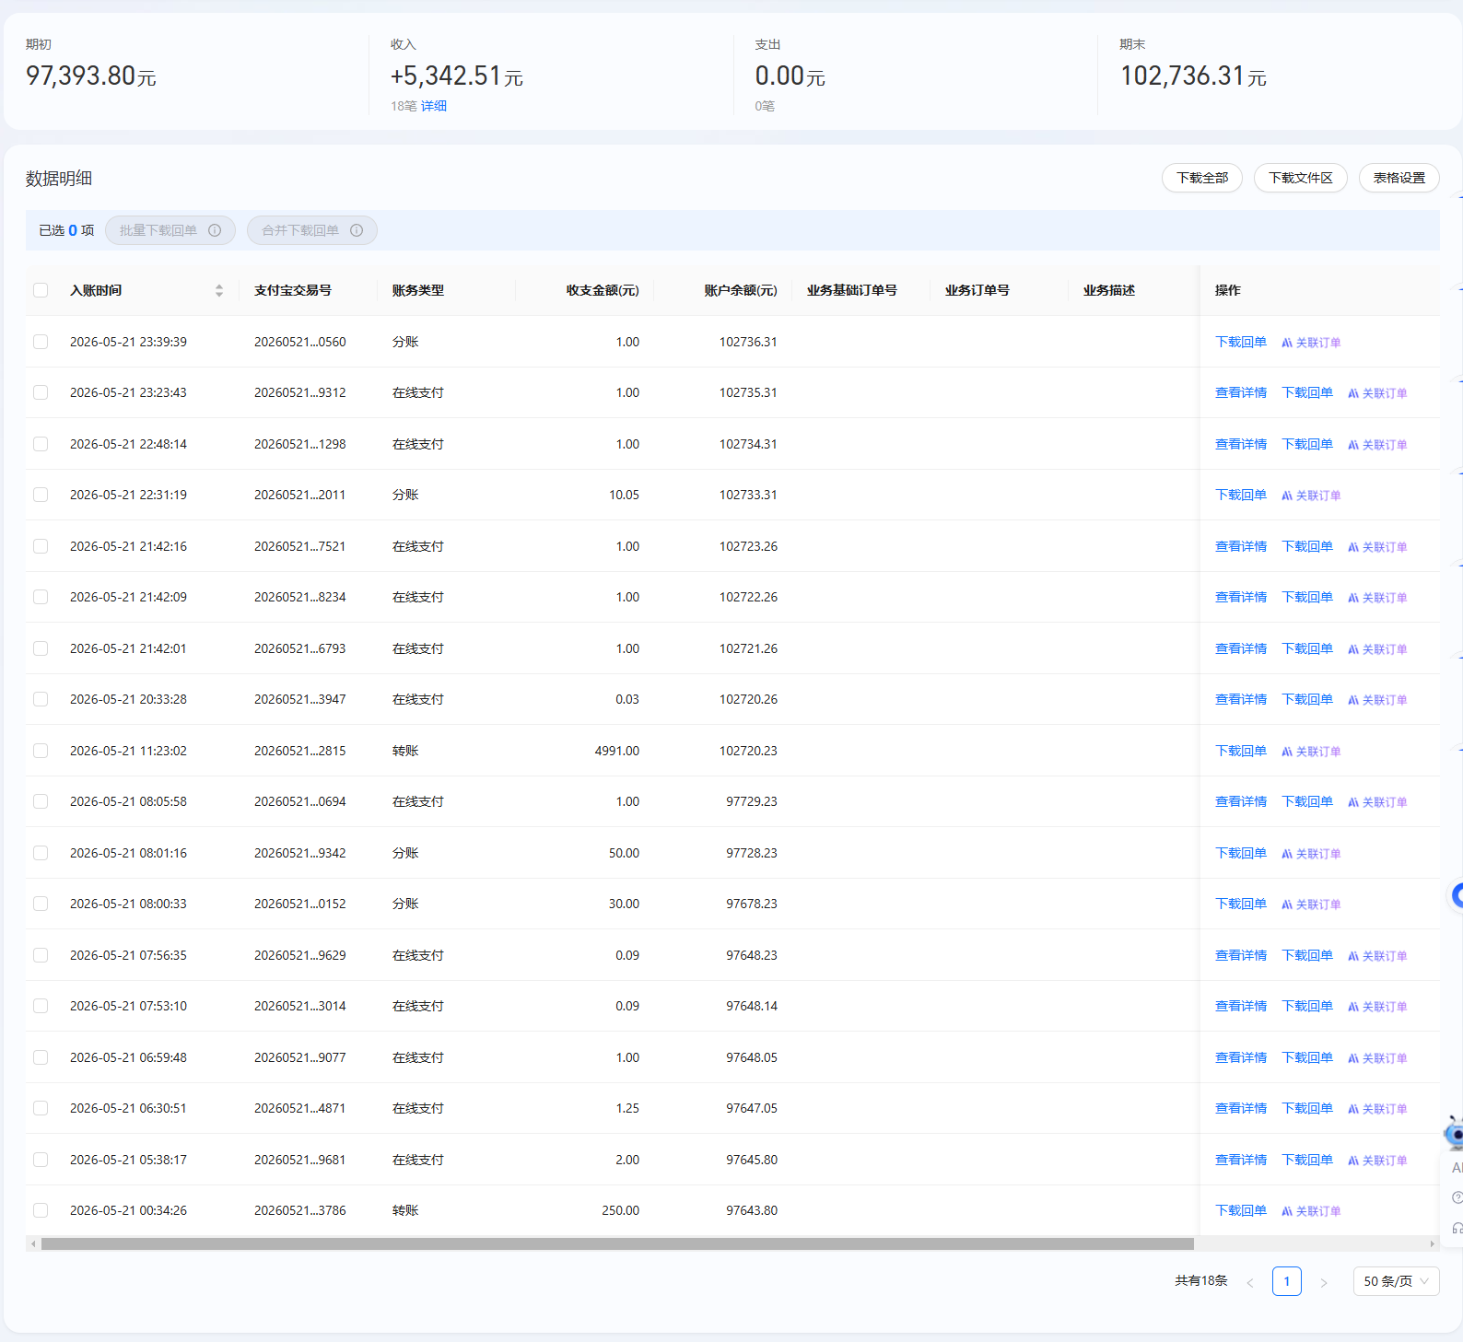Go to previous page arrow

tap(1250, 1282)
